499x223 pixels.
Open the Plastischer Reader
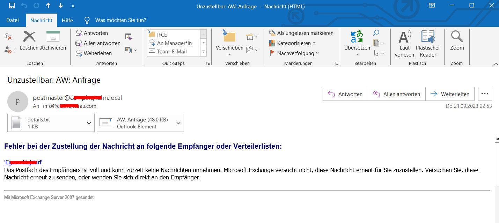(x=428, y=38)
